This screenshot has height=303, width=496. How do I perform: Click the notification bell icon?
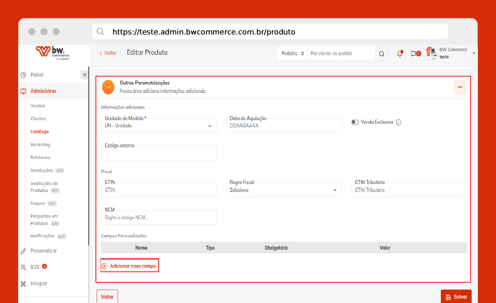point(400,54)
